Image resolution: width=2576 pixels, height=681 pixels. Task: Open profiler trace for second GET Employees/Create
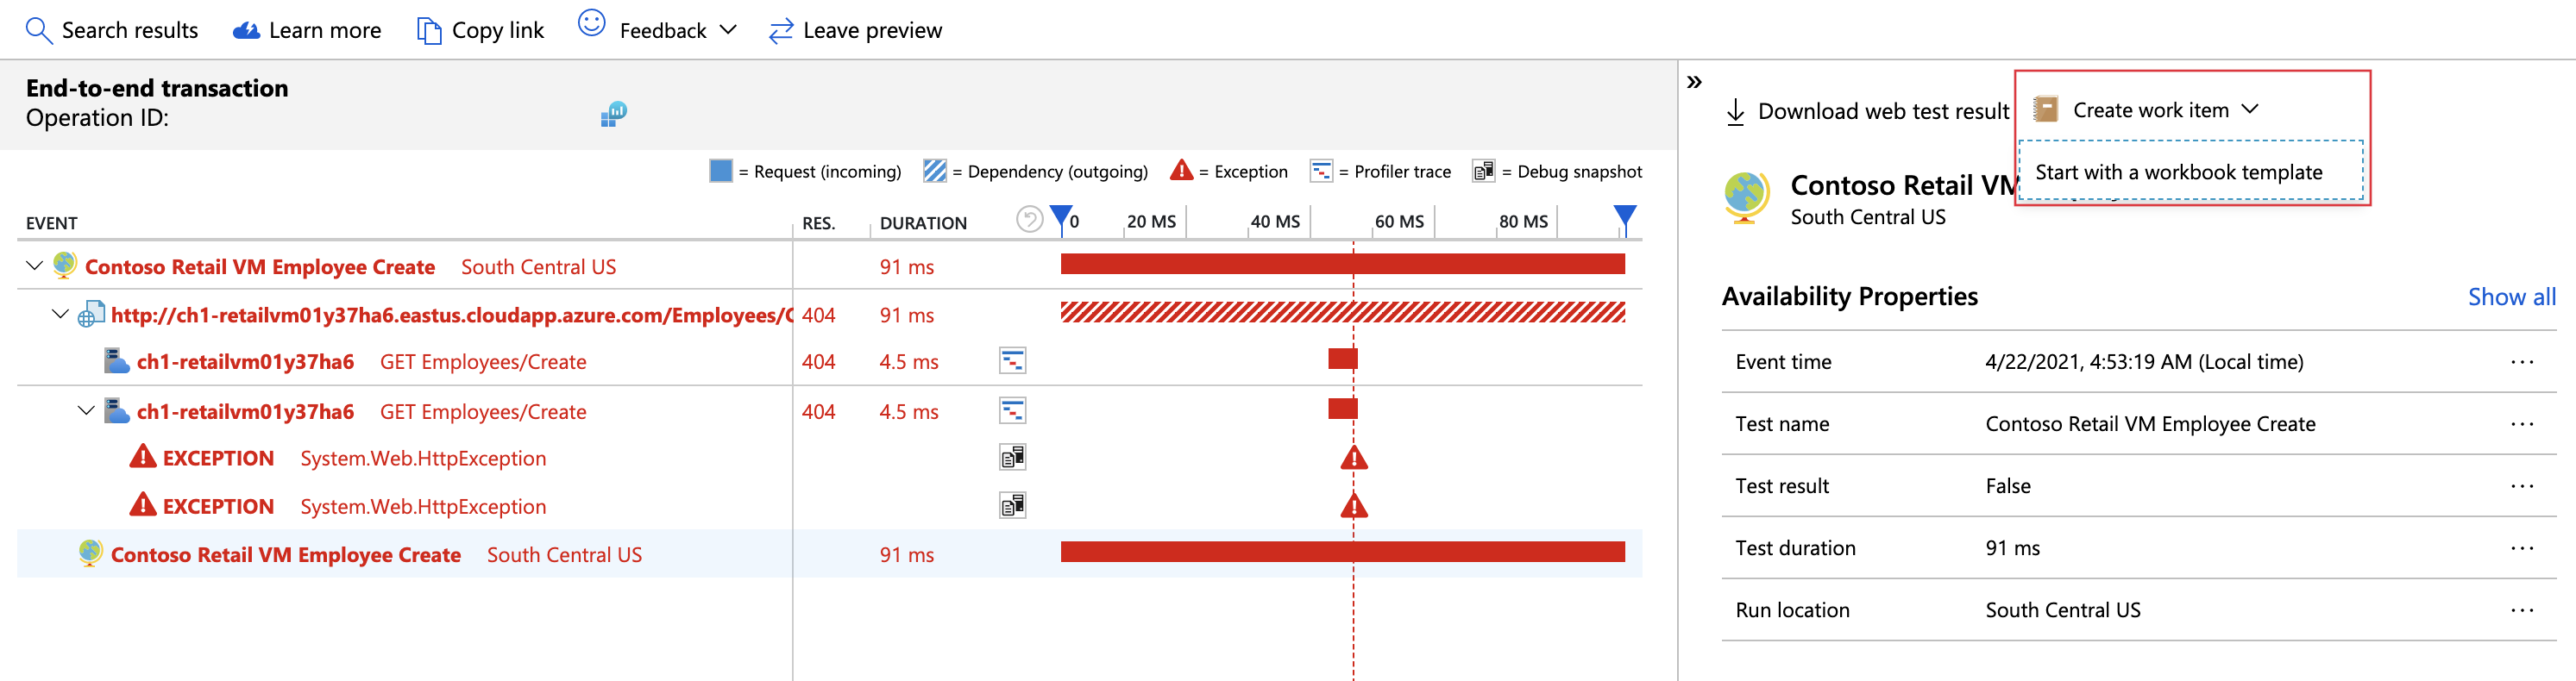[x=1012, y=410]
